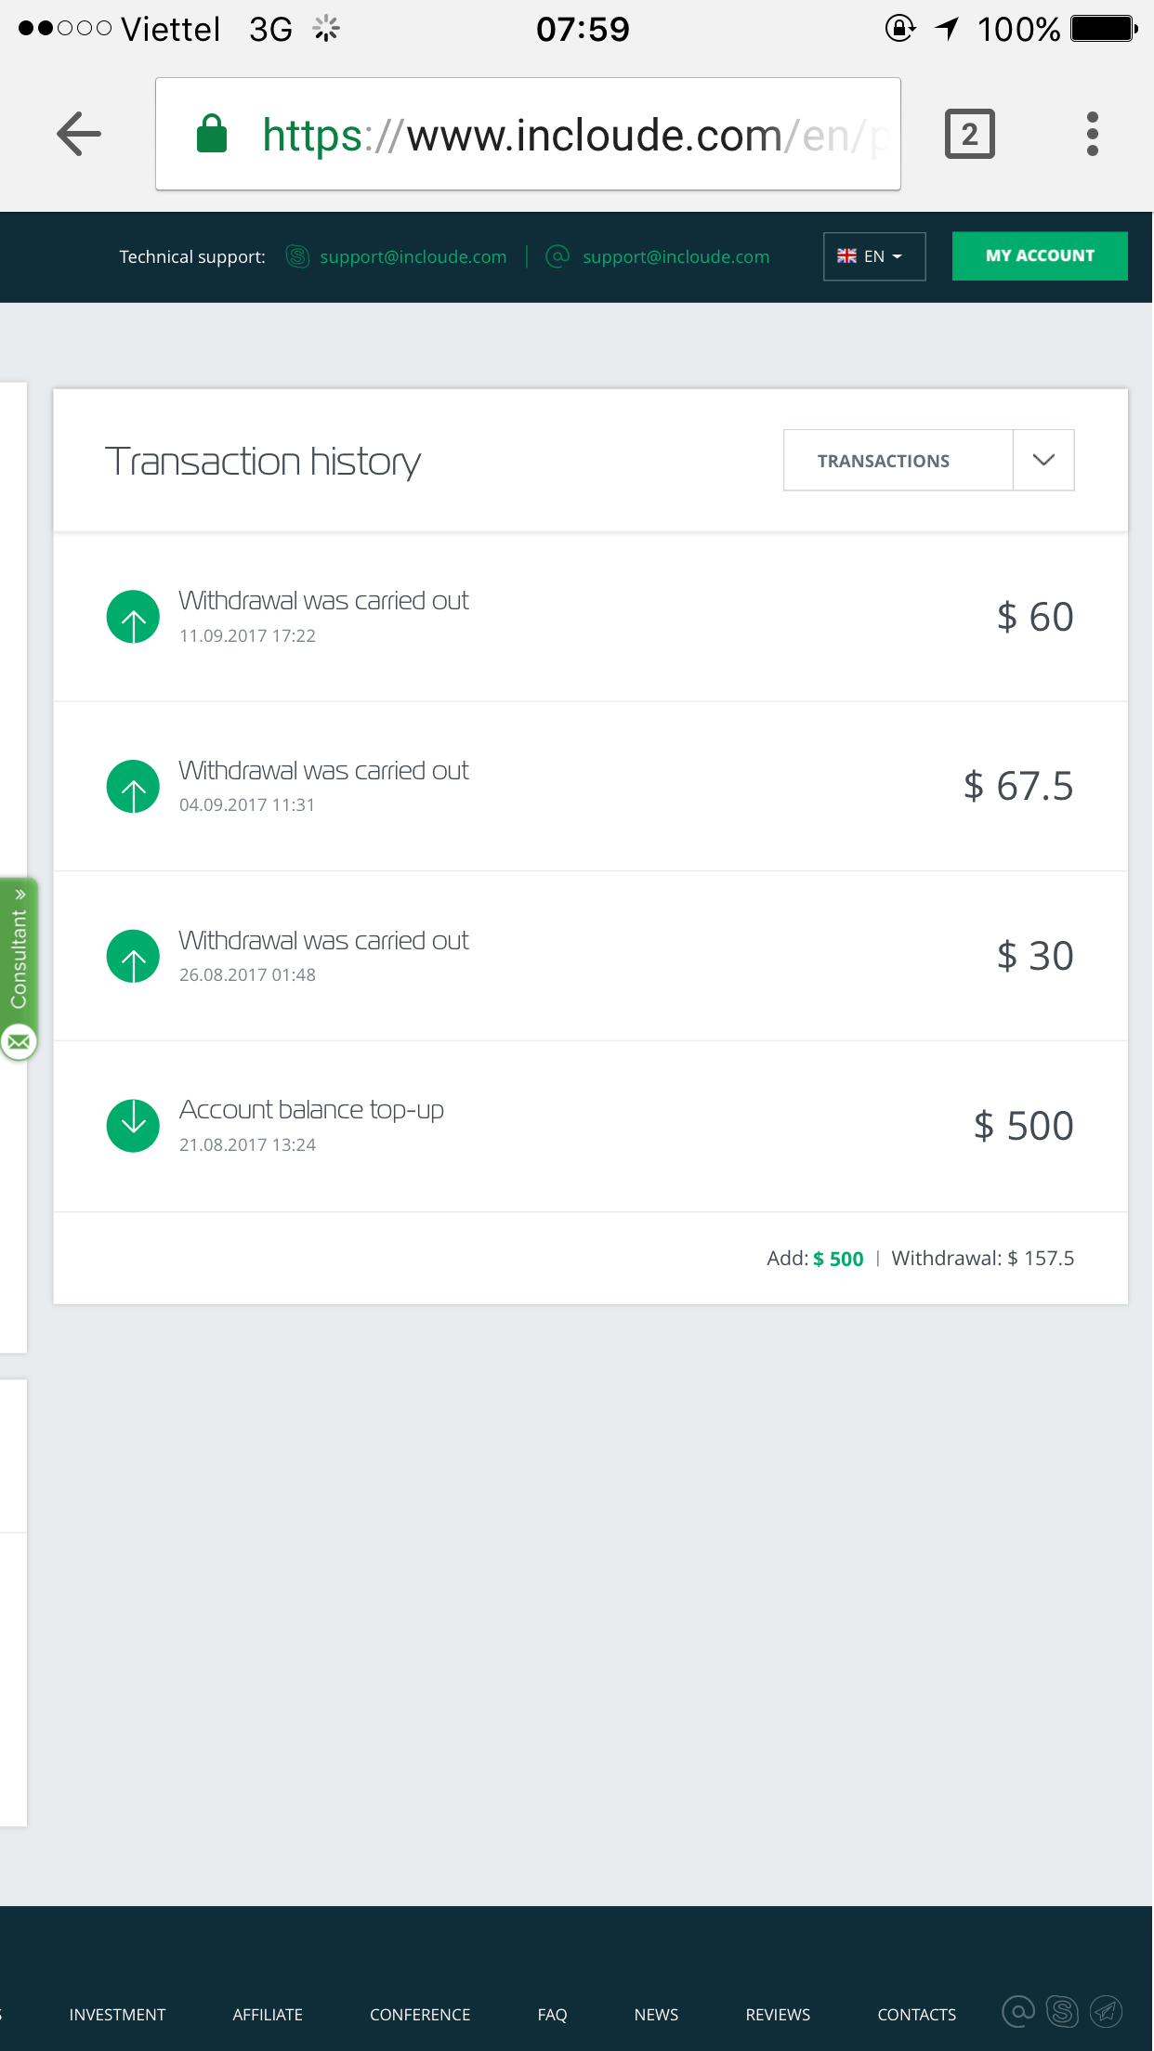The image size is (1154, 2051).
Task: Click the down-arrow icon for the balance top-up
Action: click(x=133, y=1126)
